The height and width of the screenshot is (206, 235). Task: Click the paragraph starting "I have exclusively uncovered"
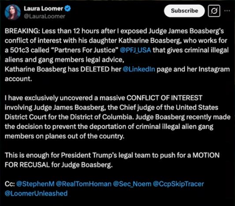click(x=117, y=117)
